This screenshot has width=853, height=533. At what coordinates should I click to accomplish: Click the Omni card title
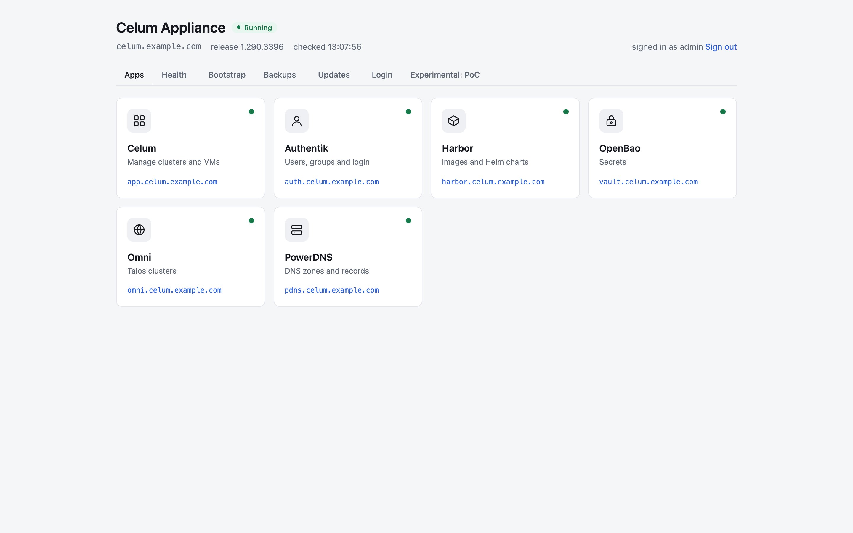[139, 257]
